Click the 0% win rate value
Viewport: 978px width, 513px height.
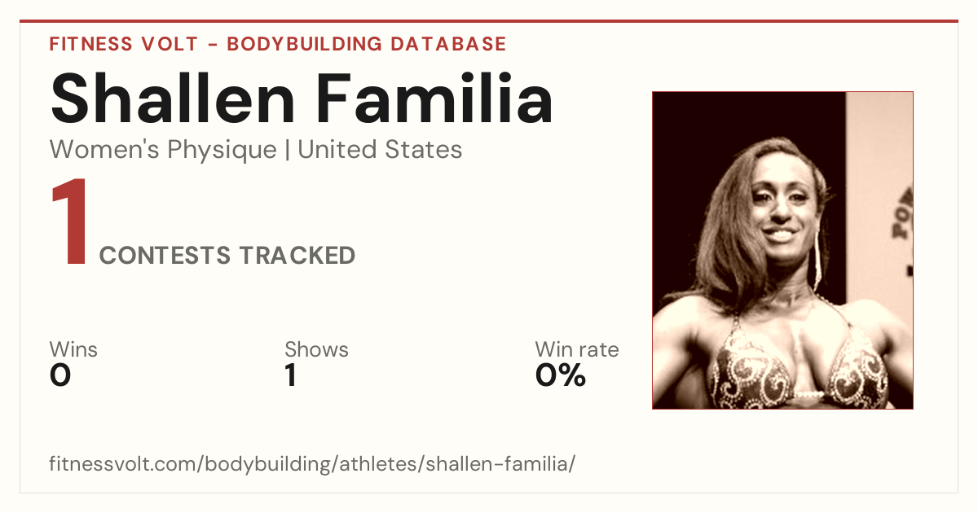(561, 375)
